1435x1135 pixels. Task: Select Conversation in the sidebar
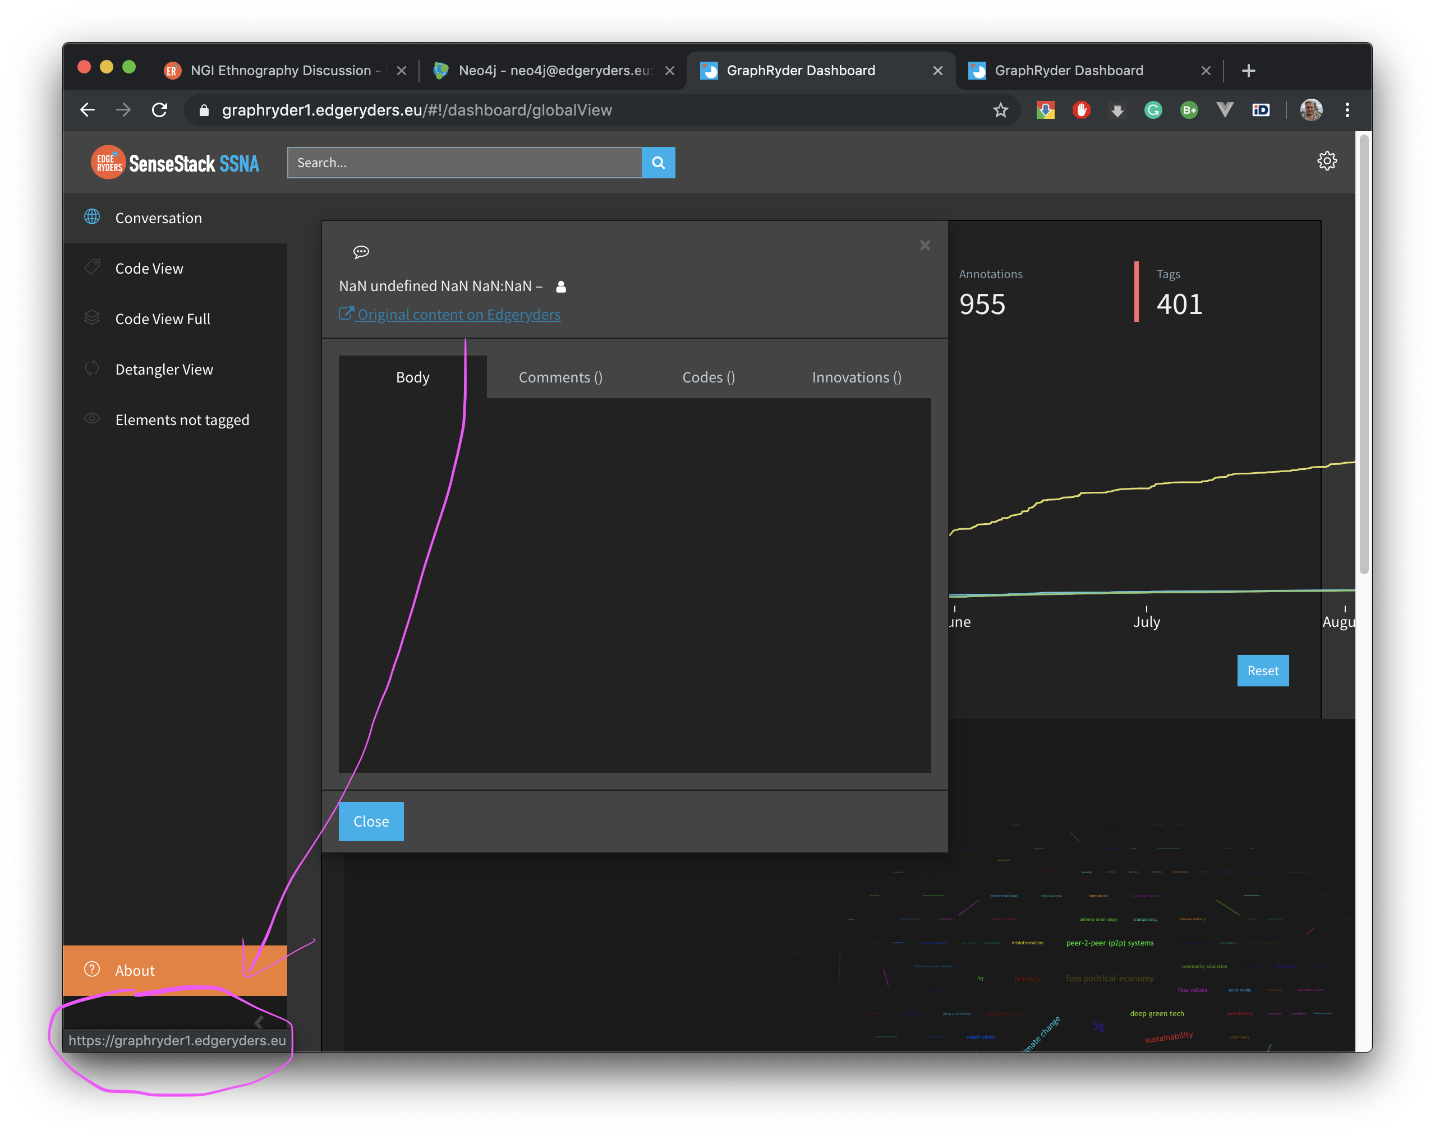tap(175, 218)
